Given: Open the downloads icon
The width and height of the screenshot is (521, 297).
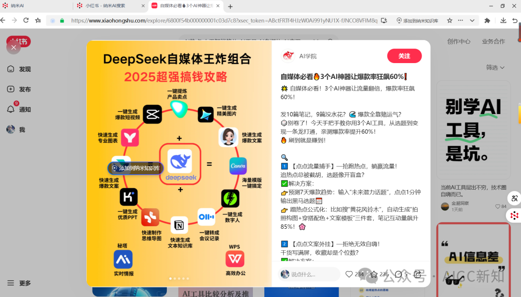Looking at the screenshot, I should (503, 21).
